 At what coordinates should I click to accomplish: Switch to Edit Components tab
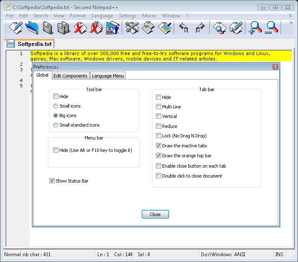(70, 76)
